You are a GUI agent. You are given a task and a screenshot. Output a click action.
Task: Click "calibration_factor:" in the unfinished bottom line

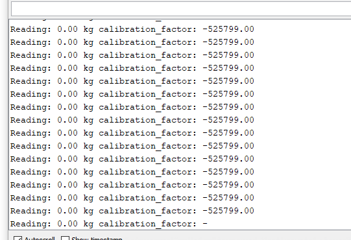[x=147, y=224]
